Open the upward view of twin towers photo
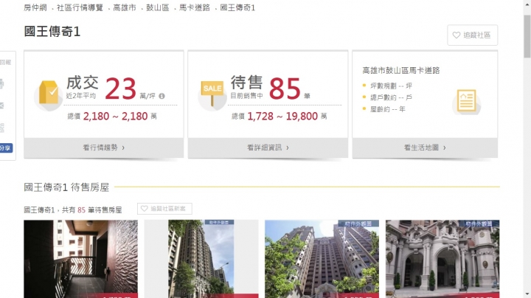 tap(322, 259)
